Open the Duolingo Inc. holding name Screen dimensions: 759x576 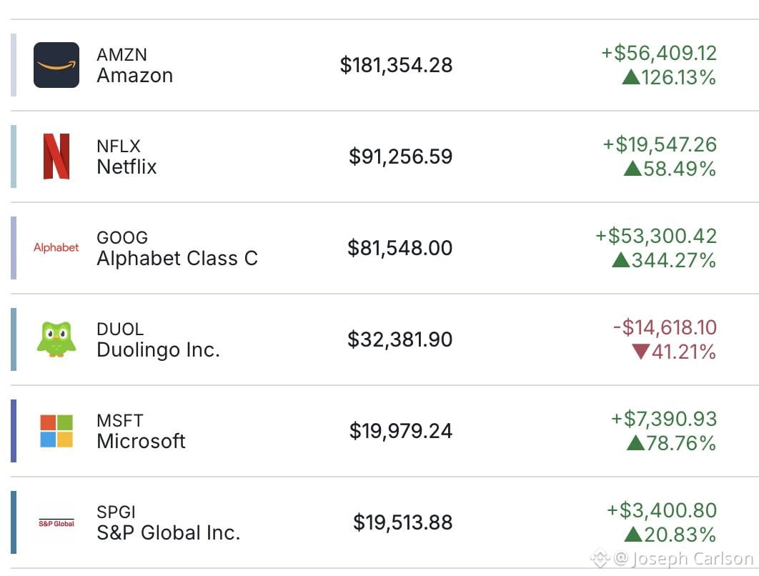click(x=158, y=349)
